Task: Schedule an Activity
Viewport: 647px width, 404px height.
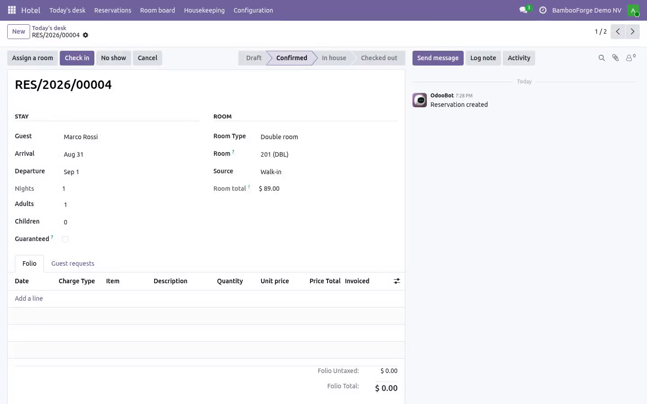Action: pyautogui.click(x=519, y=58)
